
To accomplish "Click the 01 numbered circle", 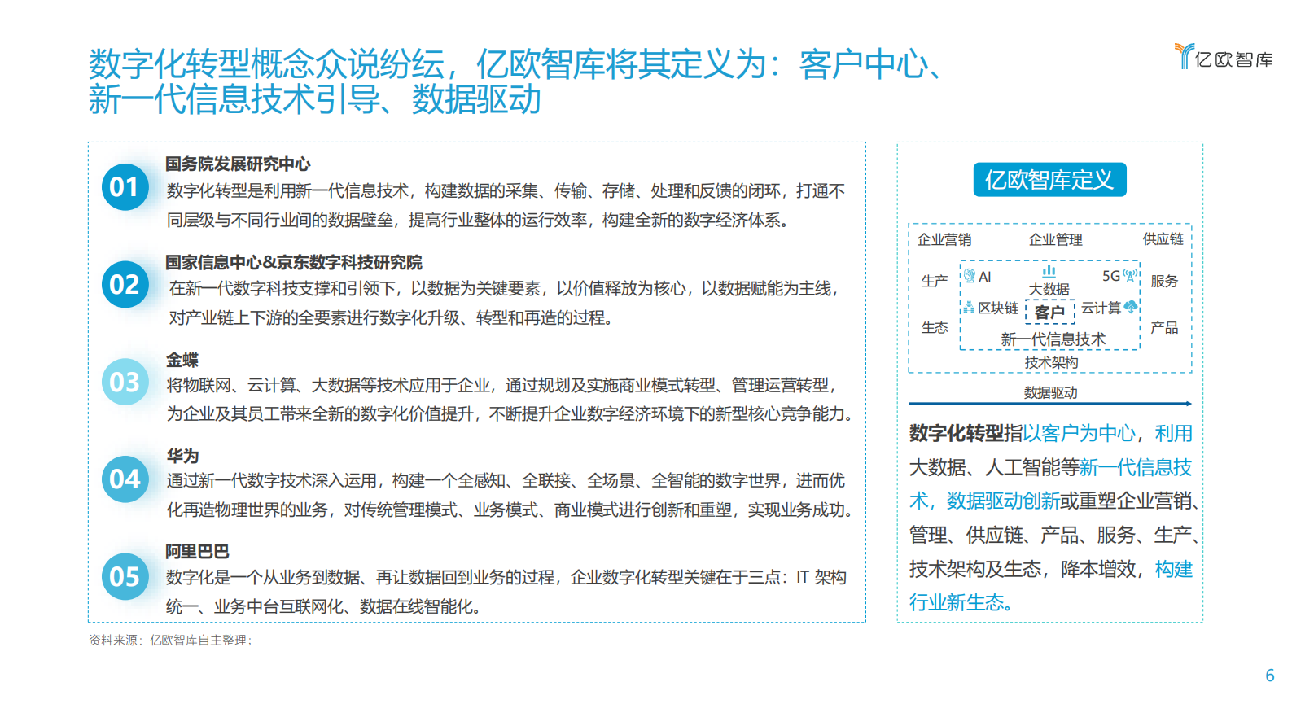I will (x=125, y=187).
